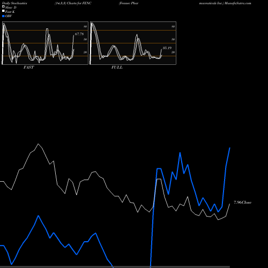Click the blue OBV legend swatch
This screenshot has height=268, width=268.
point(3,16)
